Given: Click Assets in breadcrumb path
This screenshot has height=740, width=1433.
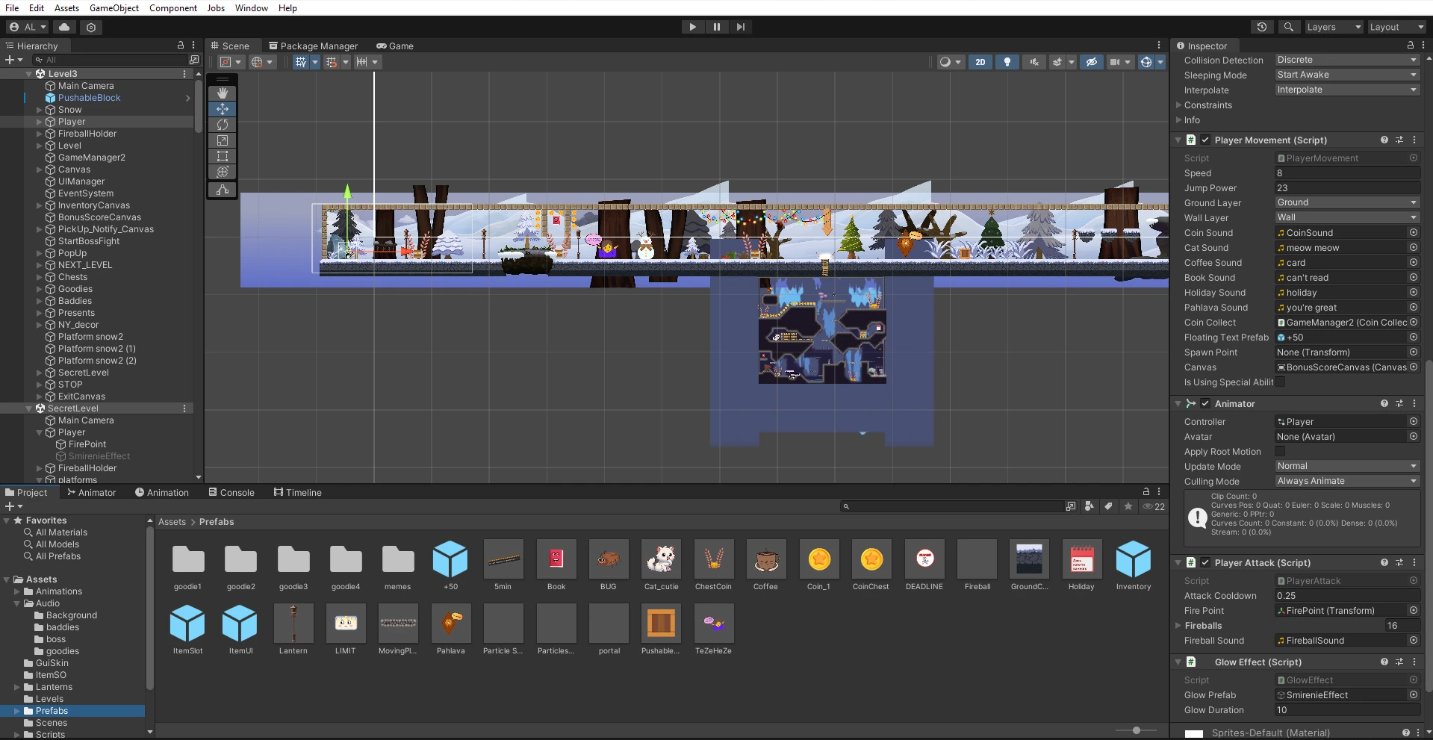Looking at the screenshot, I should point(172,522).
